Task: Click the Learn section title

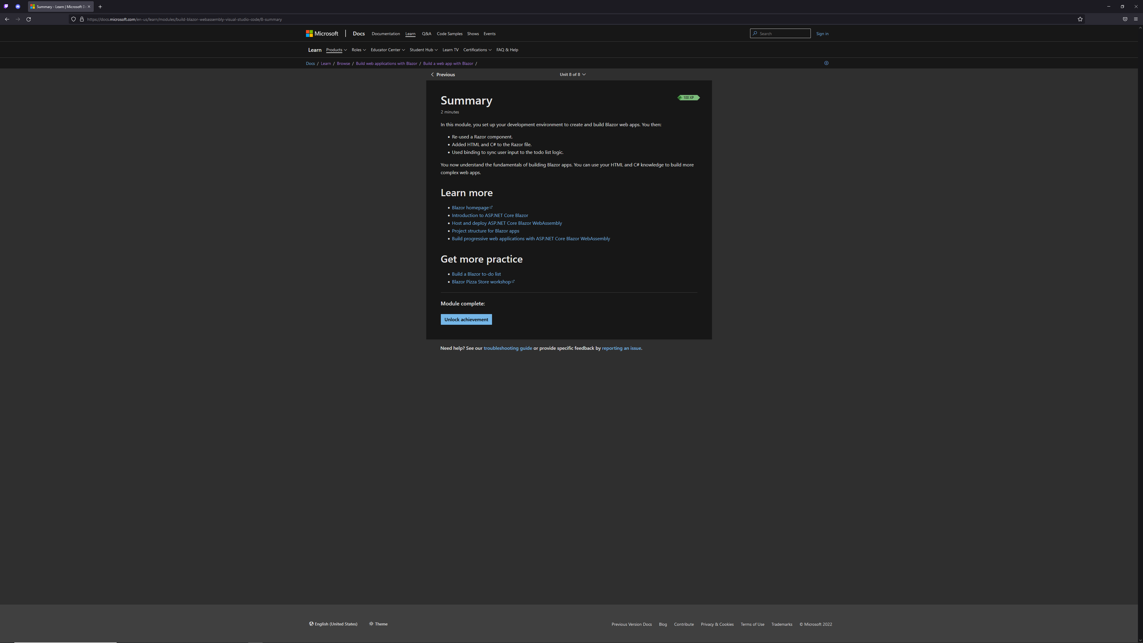Action: pyautogui.click(x=315, y=50)
